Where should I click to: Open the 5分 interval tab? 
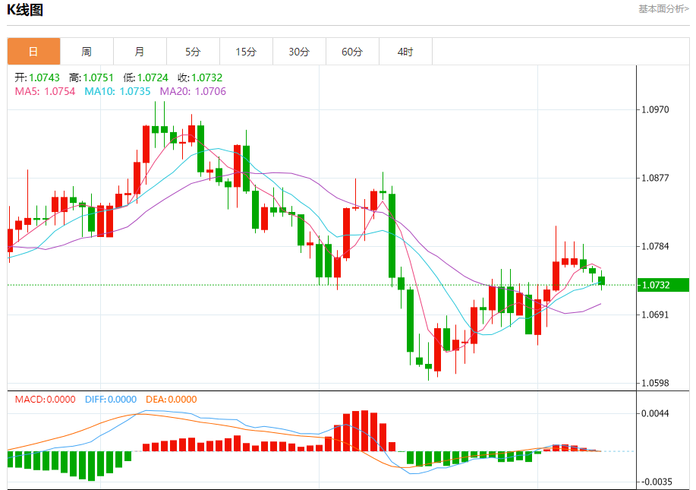click(193, 52)
